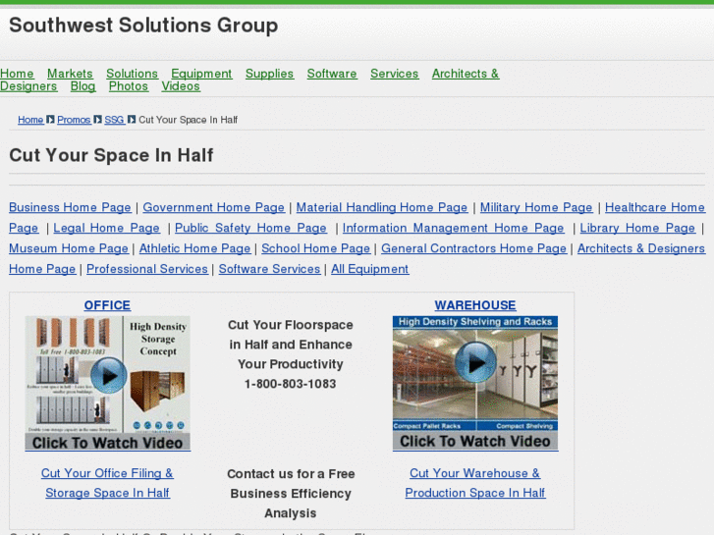
Task: Click the Office 'Click To Watch Video' banner
Action: (x=107, y=443)
